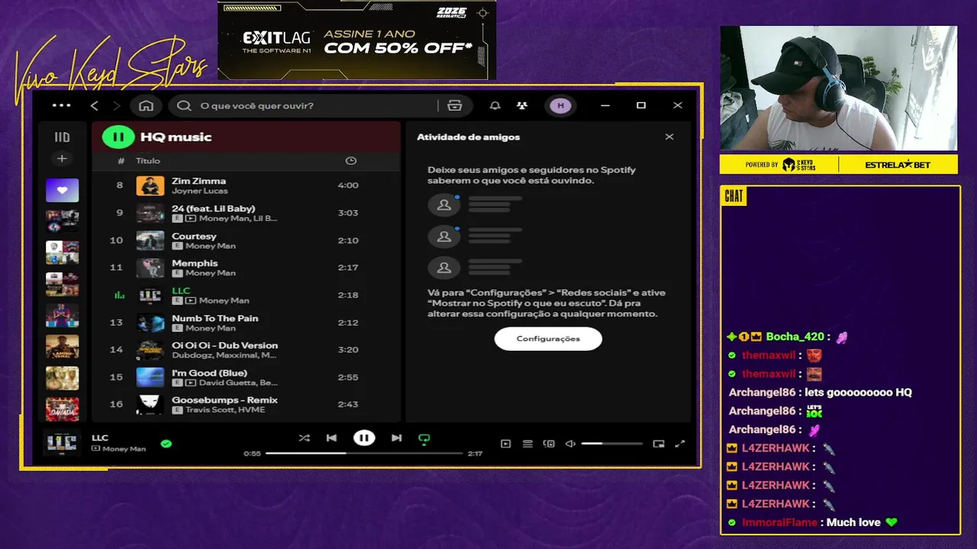
Task: Open the profile avatar 'H' menu
Action: (x=560, y=105)
